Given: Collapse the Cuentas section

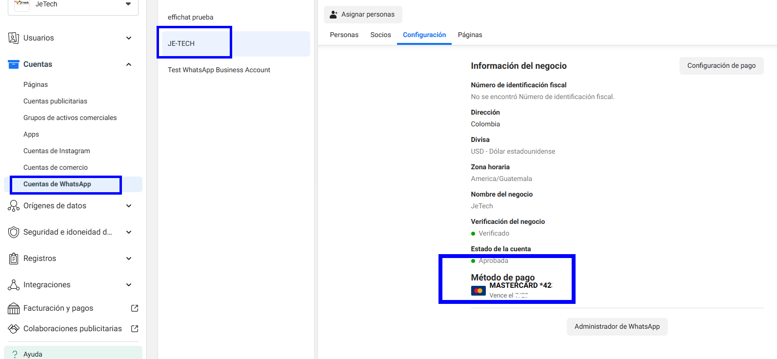Looking at the screenshot, I should pyautogui.click(x=129, y=64).
